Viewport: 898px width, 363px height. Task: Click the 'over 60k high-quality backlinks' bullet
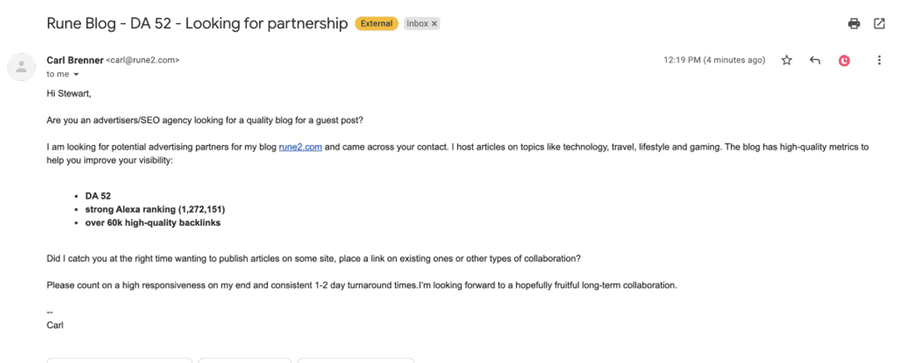(x=153, y=223)
